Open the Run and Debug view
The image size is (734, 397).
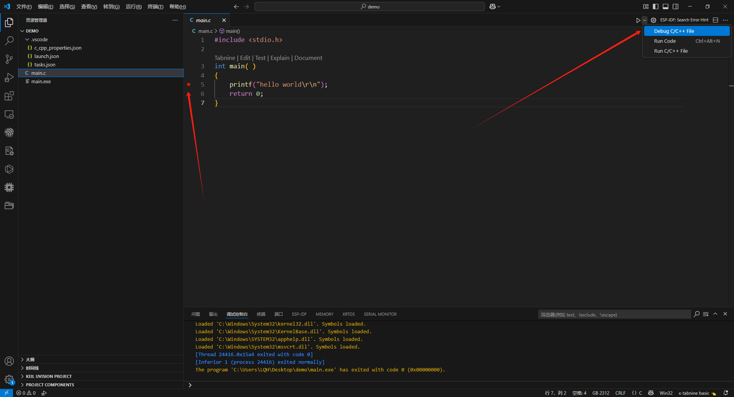click(x=9, y=77)
